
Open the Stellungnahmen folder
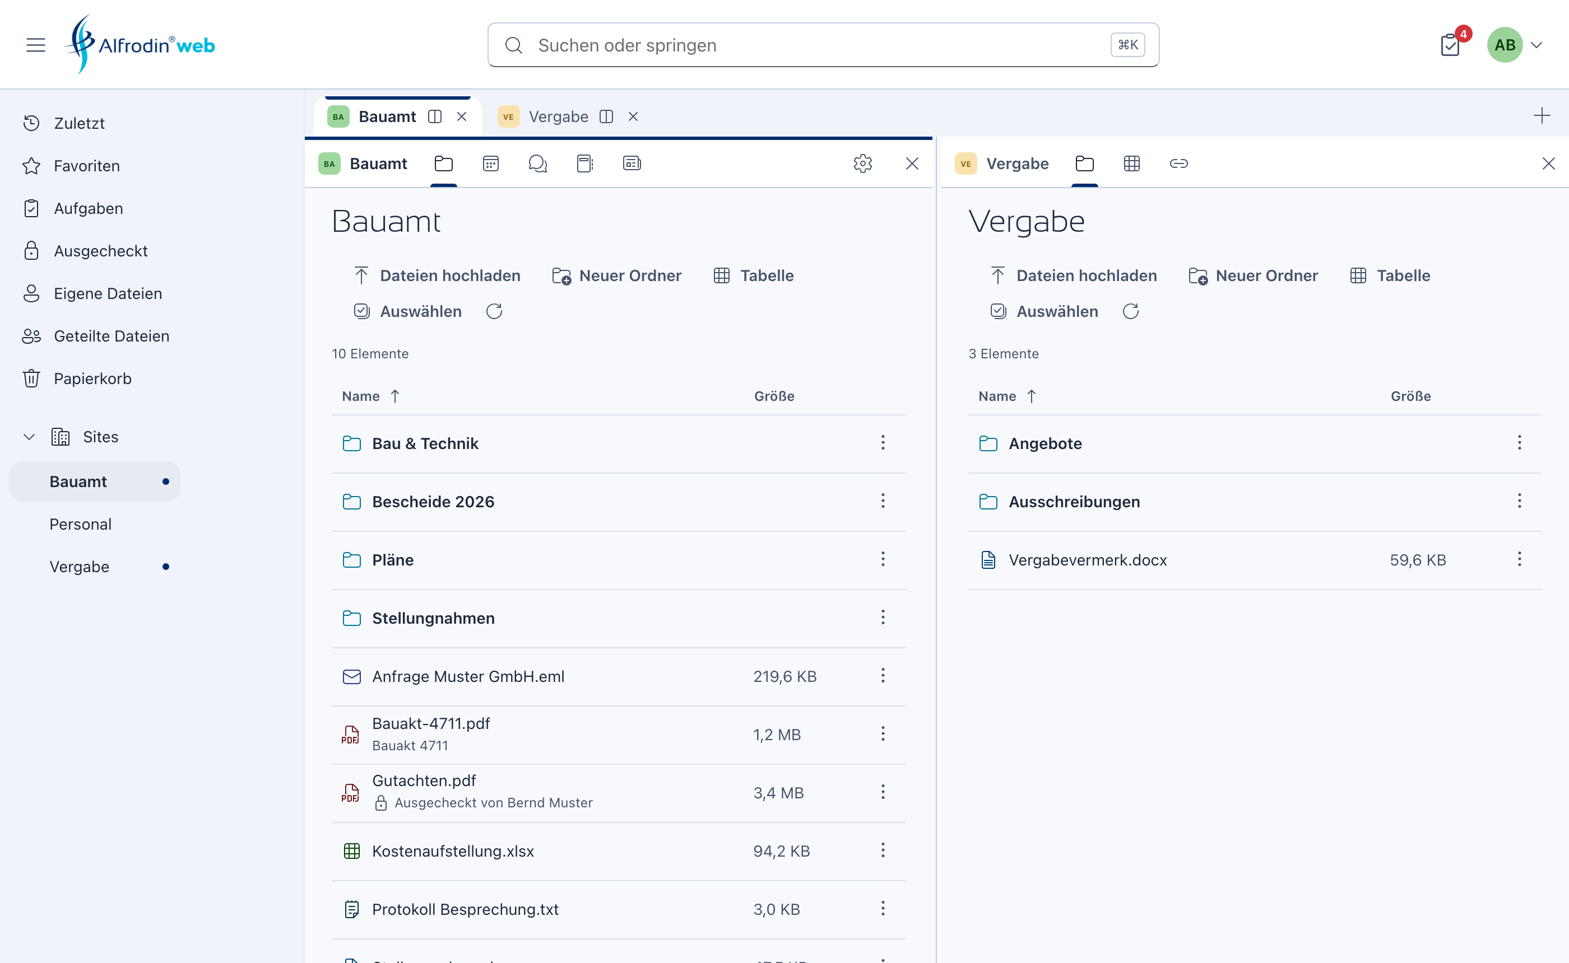433,618
